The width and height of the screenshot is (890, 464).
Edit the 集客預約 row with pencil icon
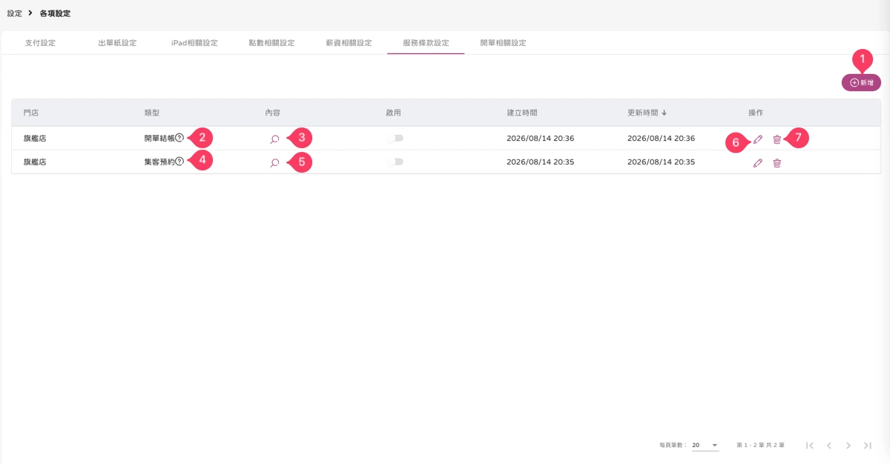757,163
